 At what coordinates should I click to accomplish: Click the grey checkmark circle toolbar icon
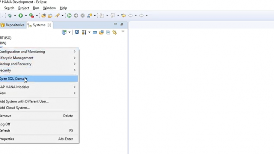[x=83, y=15]
